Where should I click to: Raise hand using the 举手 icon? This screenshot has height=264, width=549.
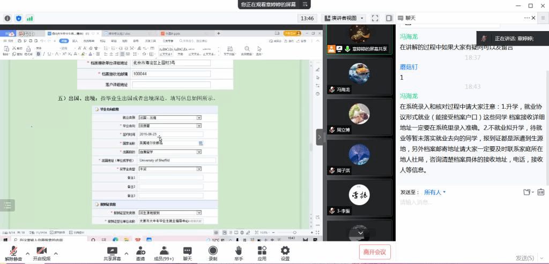pos(239,251)
